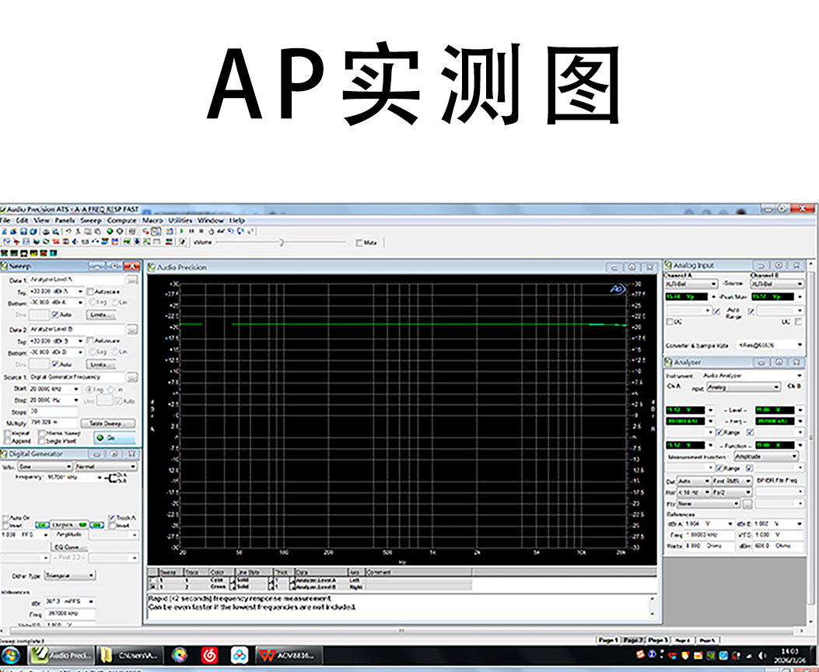Viewport: 819px width, 672px height.
Task: Click the pause icon in the toolbar
Action: (x=191, y=231)
